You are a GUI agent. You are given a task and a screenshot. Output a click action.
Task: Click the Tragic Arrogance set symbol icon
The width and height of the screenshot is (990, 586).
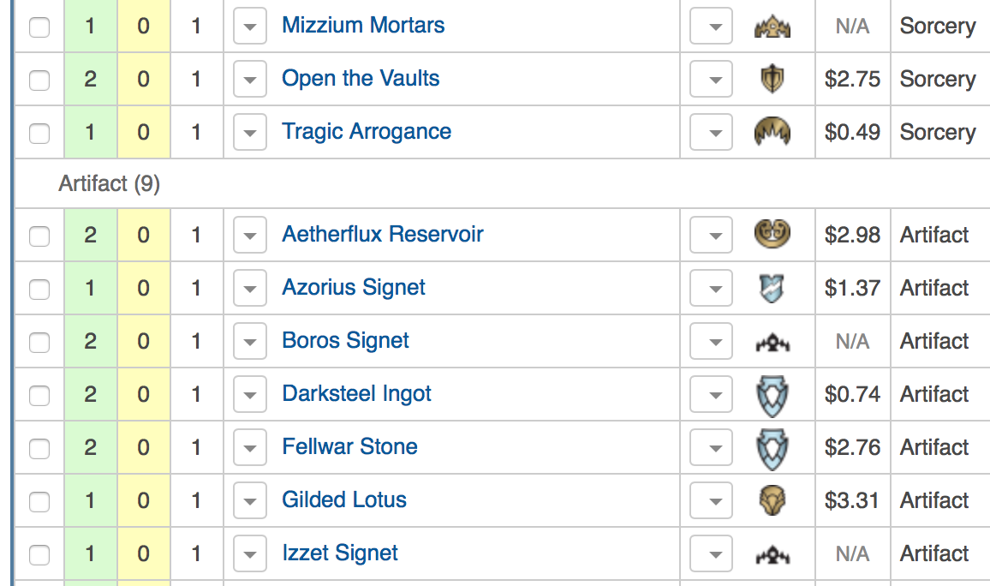point(772,132)
